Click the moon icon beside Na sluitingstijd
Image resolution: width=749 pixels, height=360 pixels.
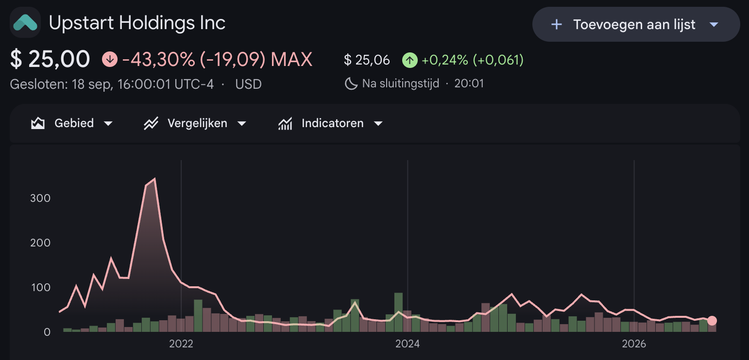(351, 83)
